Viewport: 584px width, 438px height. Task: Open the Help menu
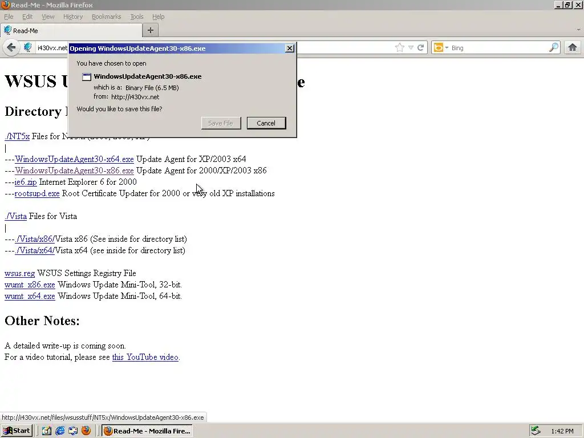point(159,17)
